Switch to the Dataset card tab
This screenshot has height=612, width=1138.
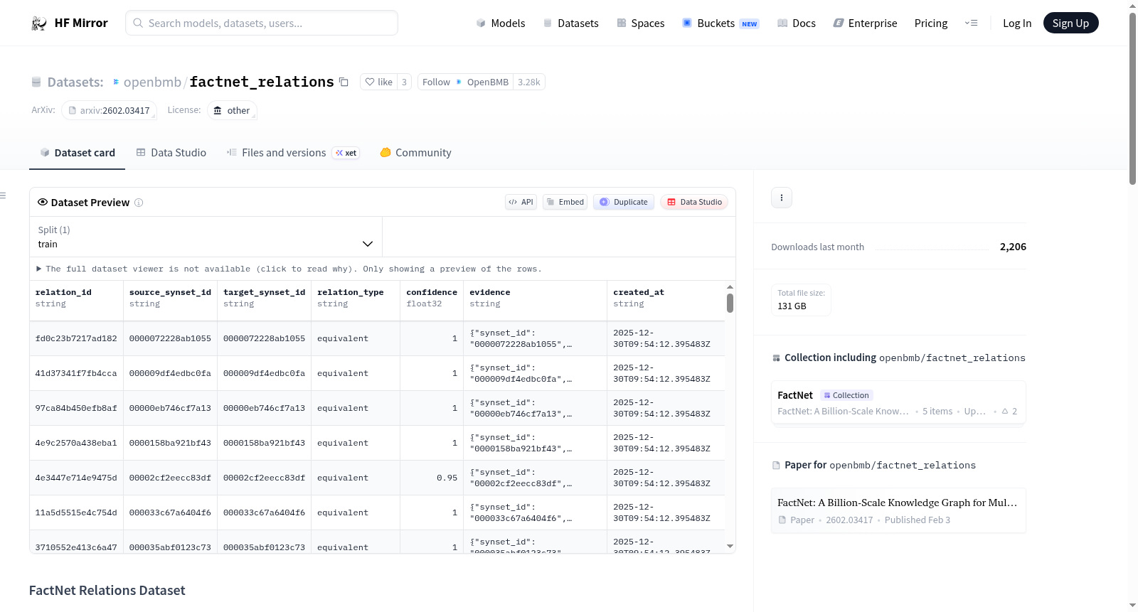tap(78, 153)
